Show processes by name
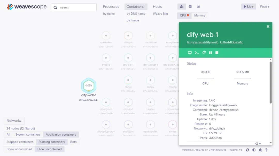This screenshot has height=156, width=279. click(109, 14)
